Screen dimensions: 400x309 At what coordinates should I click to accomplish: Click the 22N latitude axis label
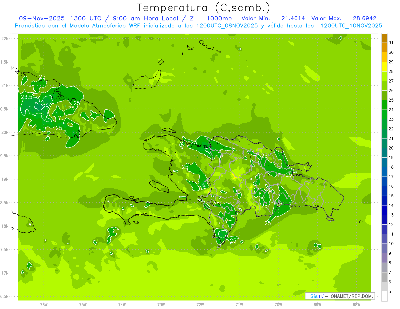(6, 39)
